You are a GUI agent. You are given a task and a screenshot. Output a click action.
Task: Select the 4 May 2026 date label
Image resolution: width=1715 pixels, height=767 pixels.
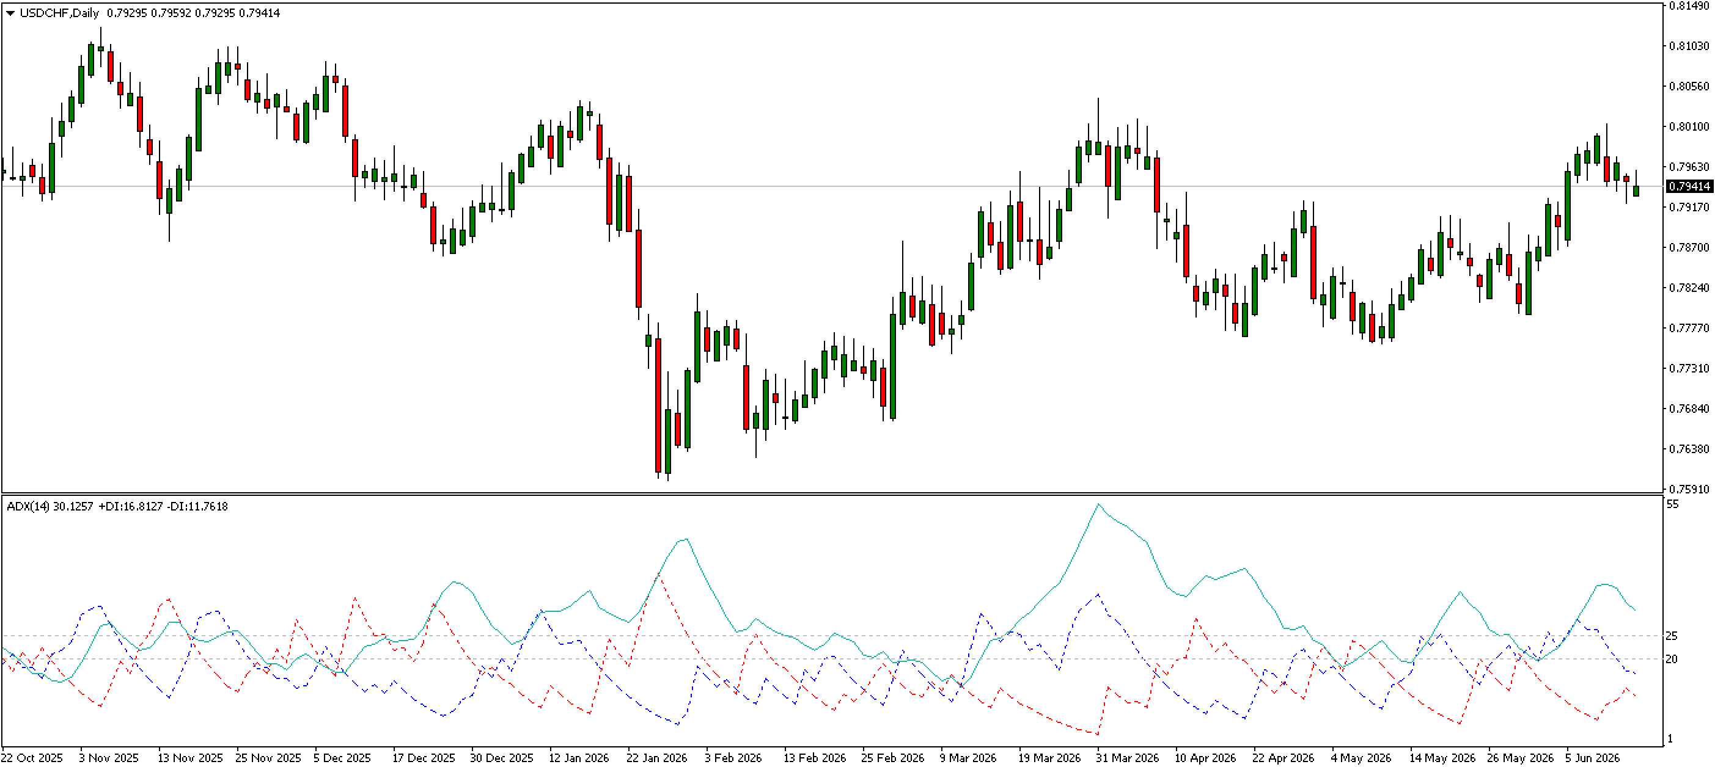[x=1361, y=758]
